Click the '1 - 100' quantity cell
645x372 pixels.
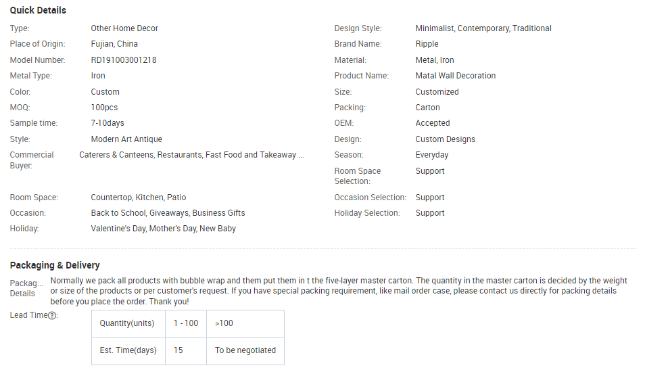[x=186, y=323]
